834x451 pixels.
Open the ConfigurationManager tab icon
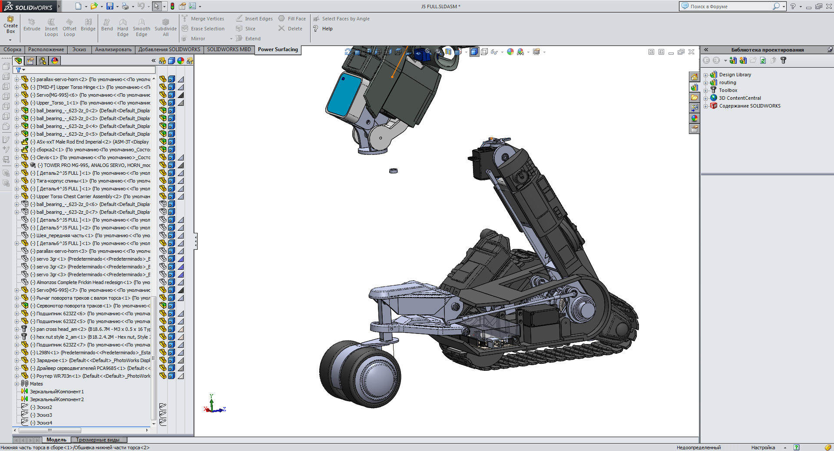pyautogui.click(x=43, y=61)
